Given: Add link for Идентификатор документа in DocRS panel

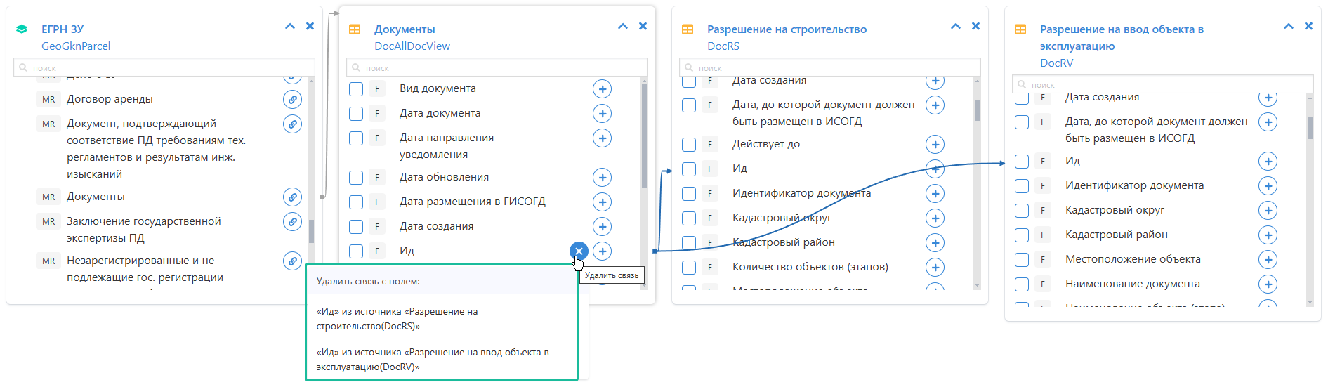Looking at the screenshot, I should [935, 193].
